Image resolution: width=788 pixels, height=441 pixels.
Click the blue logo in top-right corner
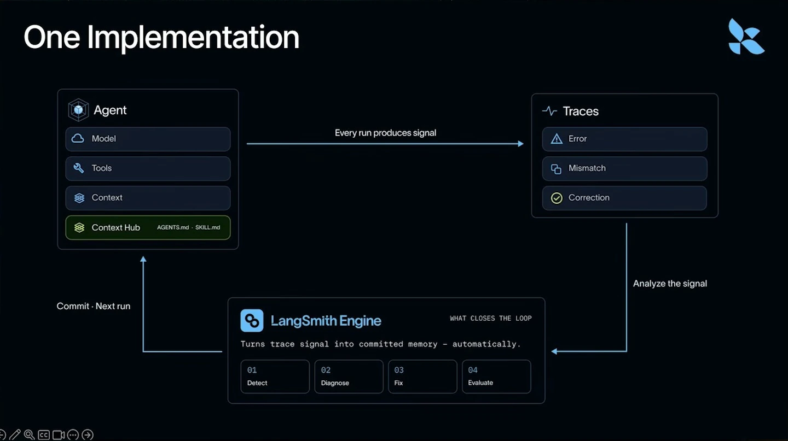tap(746, 37)
